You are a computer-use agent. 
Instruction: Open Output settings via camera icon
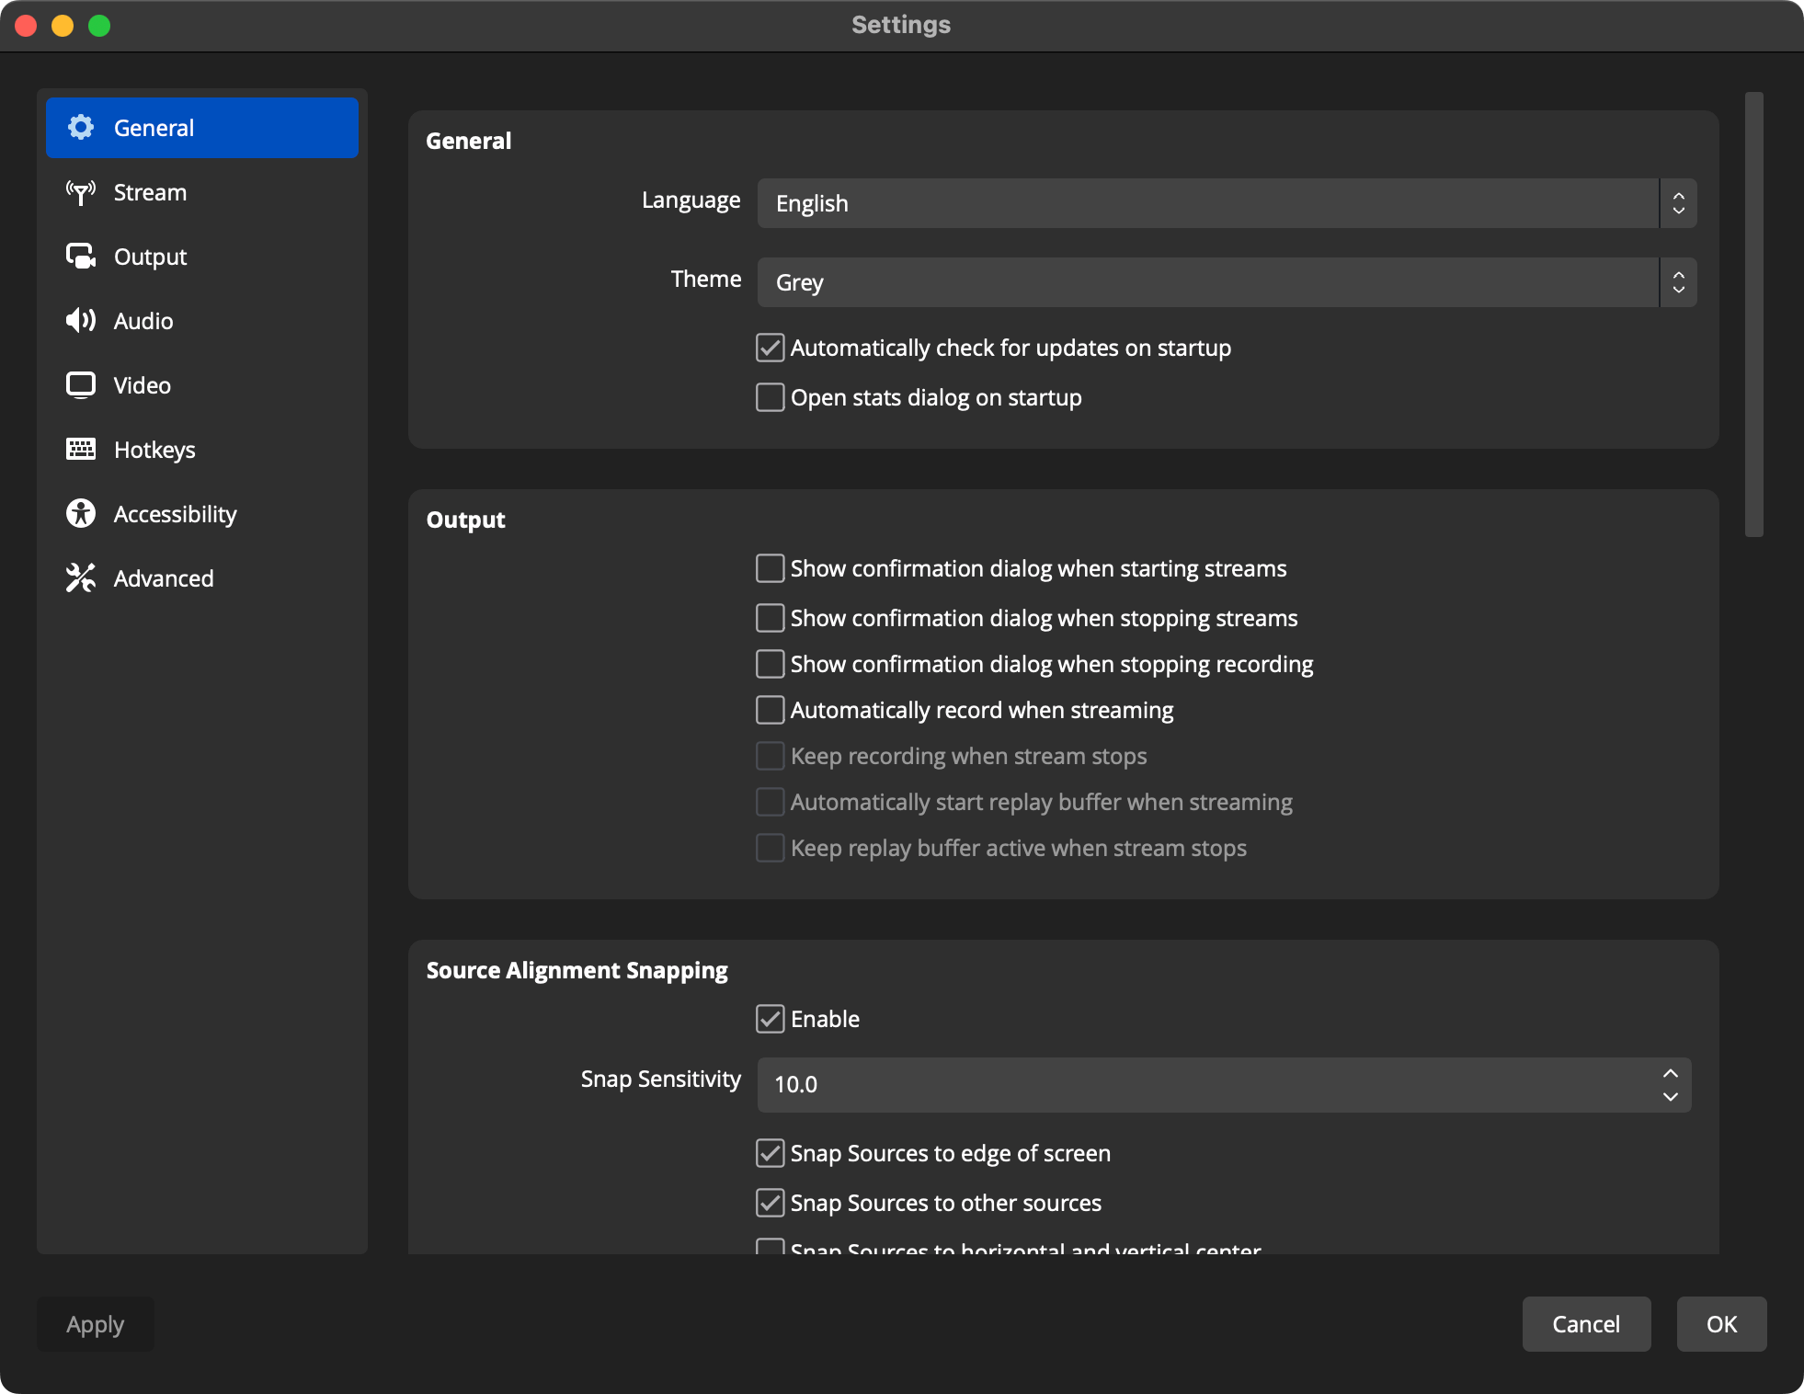click(x=81, y=257)
